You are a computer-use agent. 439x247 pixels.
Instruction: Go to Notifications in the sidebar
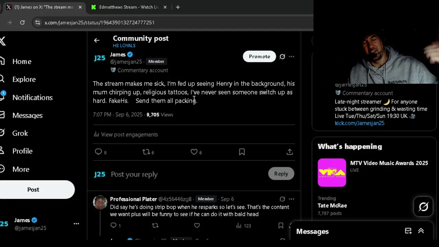32,97
